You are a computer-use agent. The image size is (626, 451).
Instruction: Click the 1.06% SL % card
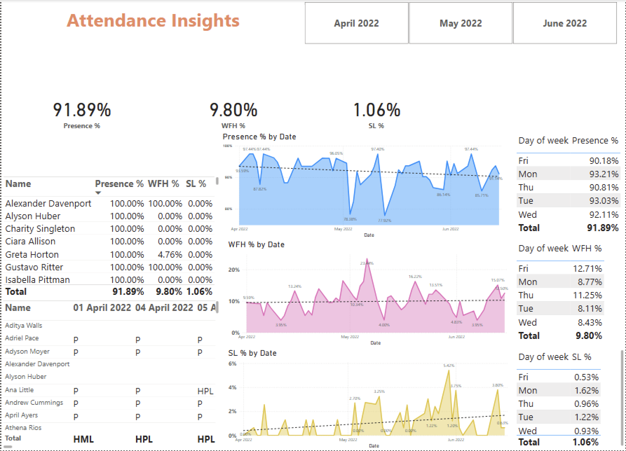pyautogui.click(x=376, y=110)
